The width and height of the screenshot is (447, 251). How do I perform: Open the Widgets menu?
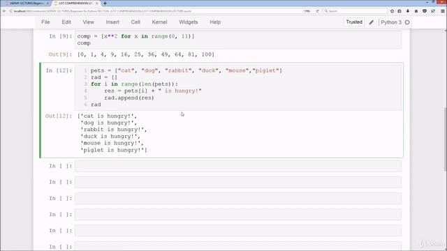click(189, 22)
